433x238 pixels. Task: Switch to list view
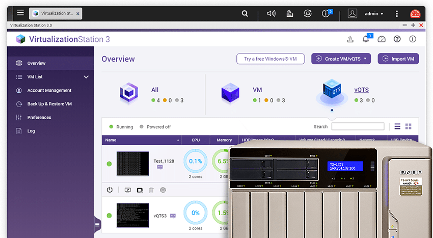(397, 126)
